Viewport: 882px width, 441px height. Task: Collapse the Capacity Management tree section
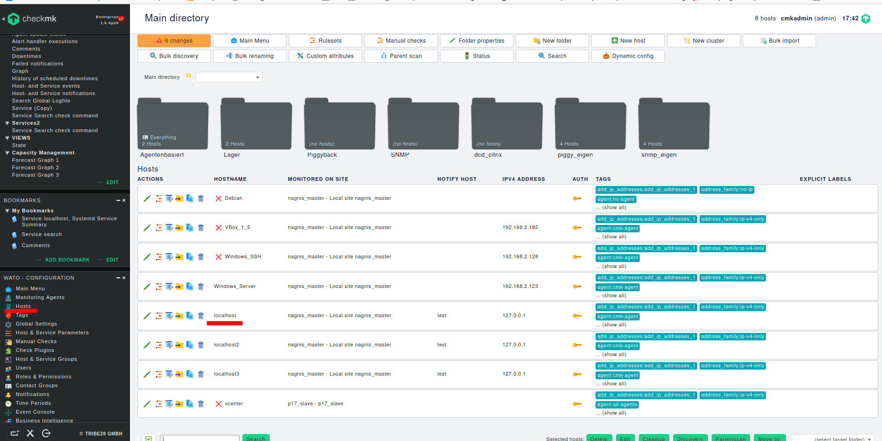pyautogui.click(x=7, y=153)
